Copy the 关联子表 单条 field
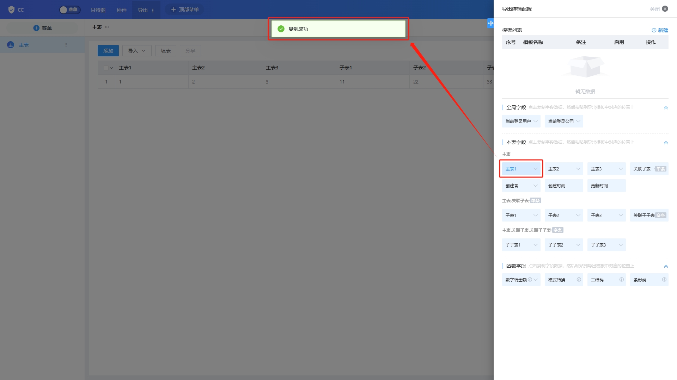Screen dimensions: 677x380 click(x=649, y=169)
